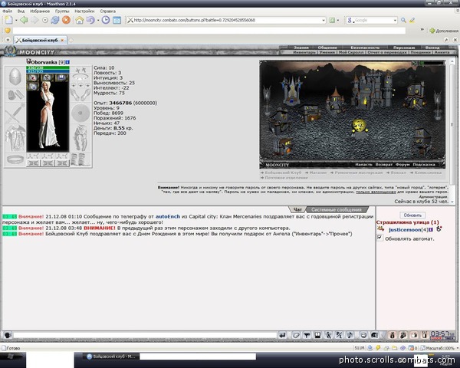Open the Умения link in game header

tap(327, 52)
